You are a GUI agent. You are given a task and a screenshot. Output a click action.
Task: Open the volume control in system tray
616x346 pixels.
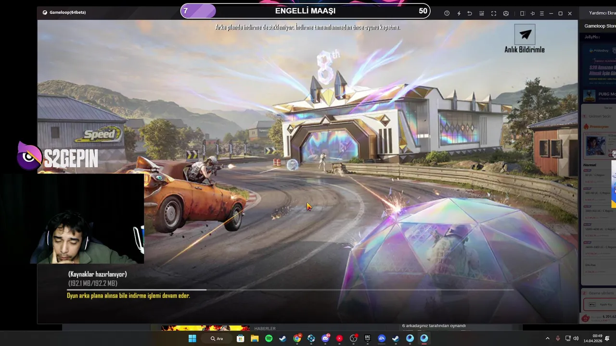click(x=576, y=338)
